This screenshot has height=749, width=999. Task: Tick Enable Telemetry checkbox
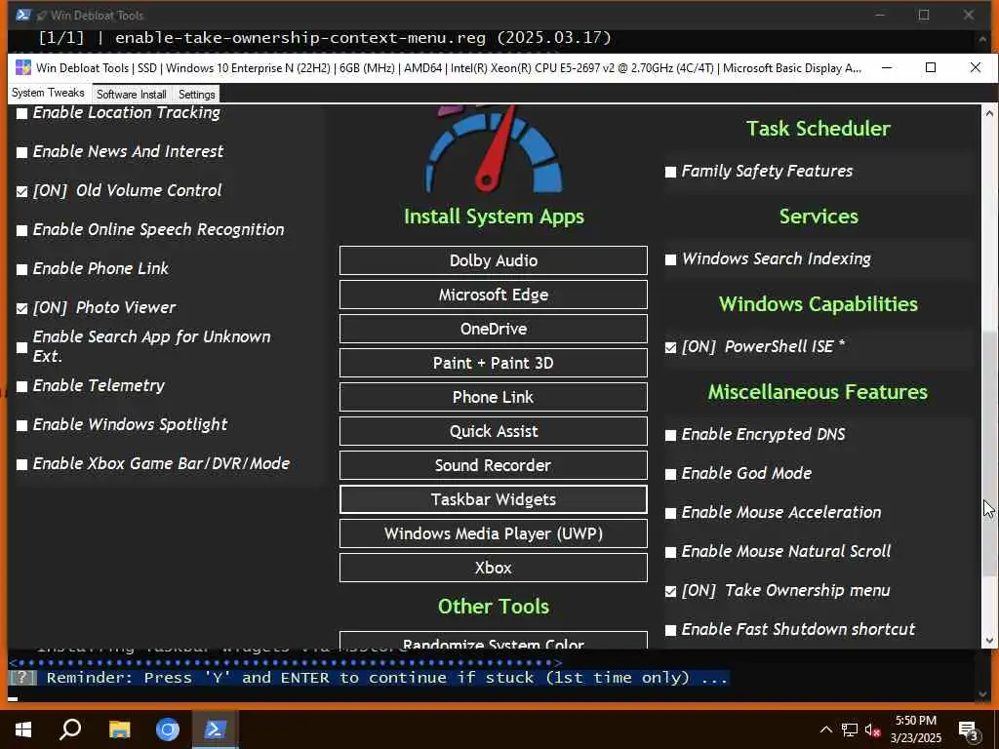pos(22,386)
